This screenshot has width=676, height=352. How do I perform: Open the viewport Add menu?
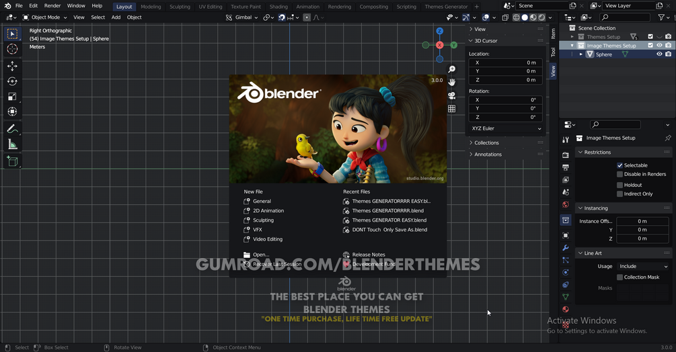pos(116,17)
